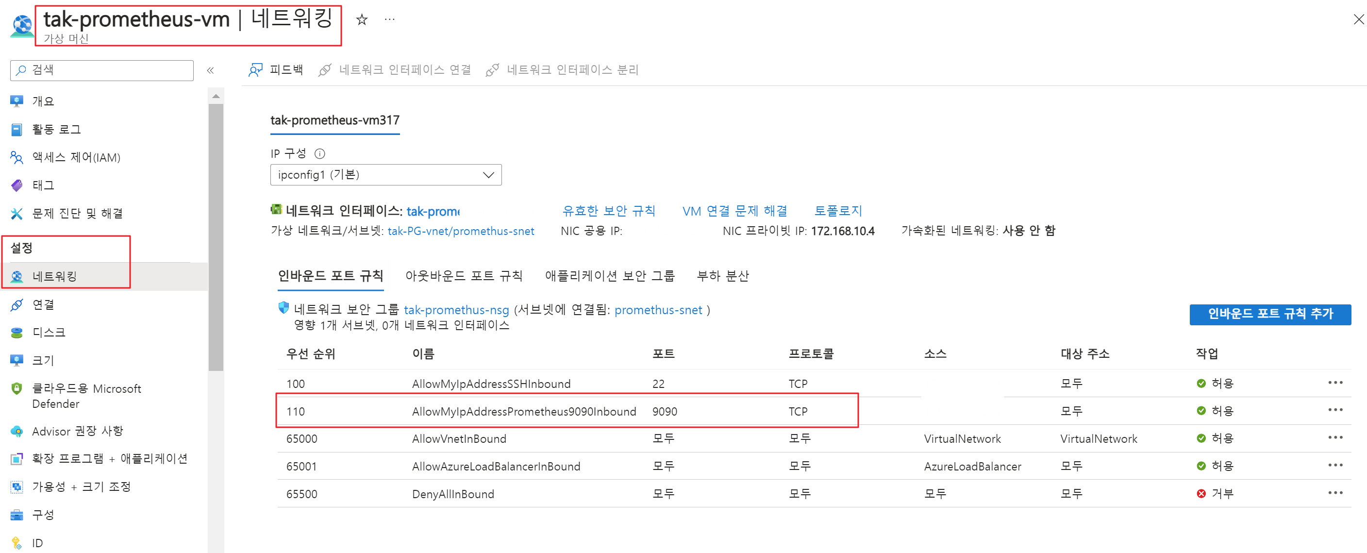Switch to 아웃바운드 포트 규칙 tab

click(x=464, y=276)
